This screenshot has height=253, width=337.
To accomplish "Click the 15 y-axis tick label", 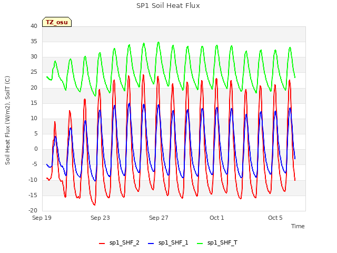I will click(34, 103).
